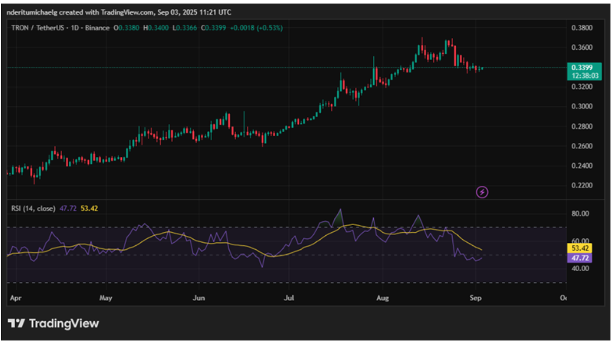The image size is (613, 341).
Task: Click the Aug label on the time axis
Action: (383, 298)
